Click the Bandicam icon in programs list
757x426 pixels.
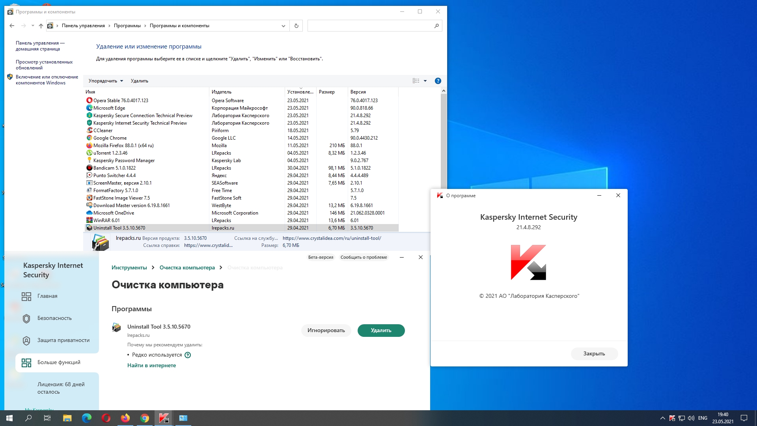coord(89,168)
